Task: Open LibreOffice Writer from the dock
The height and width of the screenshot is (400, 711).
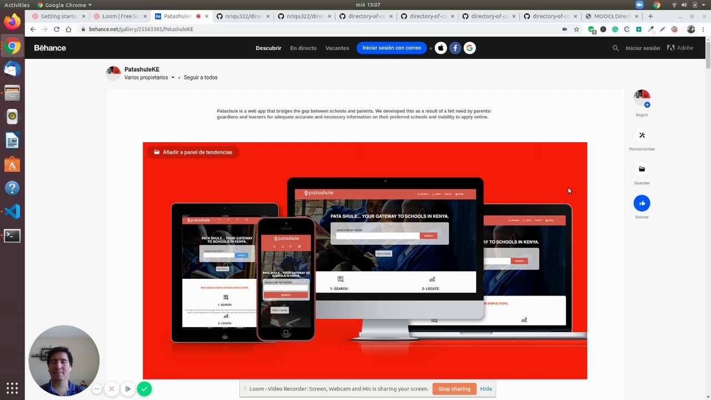Action: (x=12, y=141)
